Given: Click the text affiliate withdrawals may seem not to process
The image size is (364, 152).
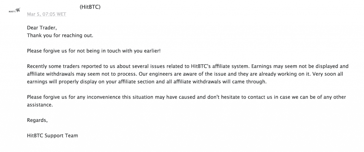Looking at the screenshot, I should click(x=81, y=74).
